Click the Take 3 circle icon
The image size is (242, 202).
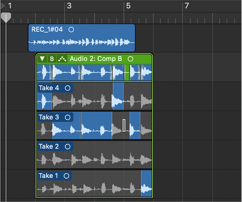67,117
